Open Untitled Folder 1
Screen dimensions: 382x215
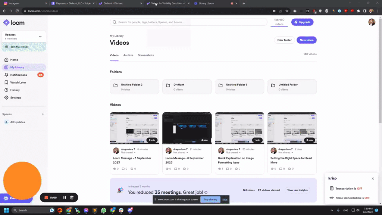[239, 87]
